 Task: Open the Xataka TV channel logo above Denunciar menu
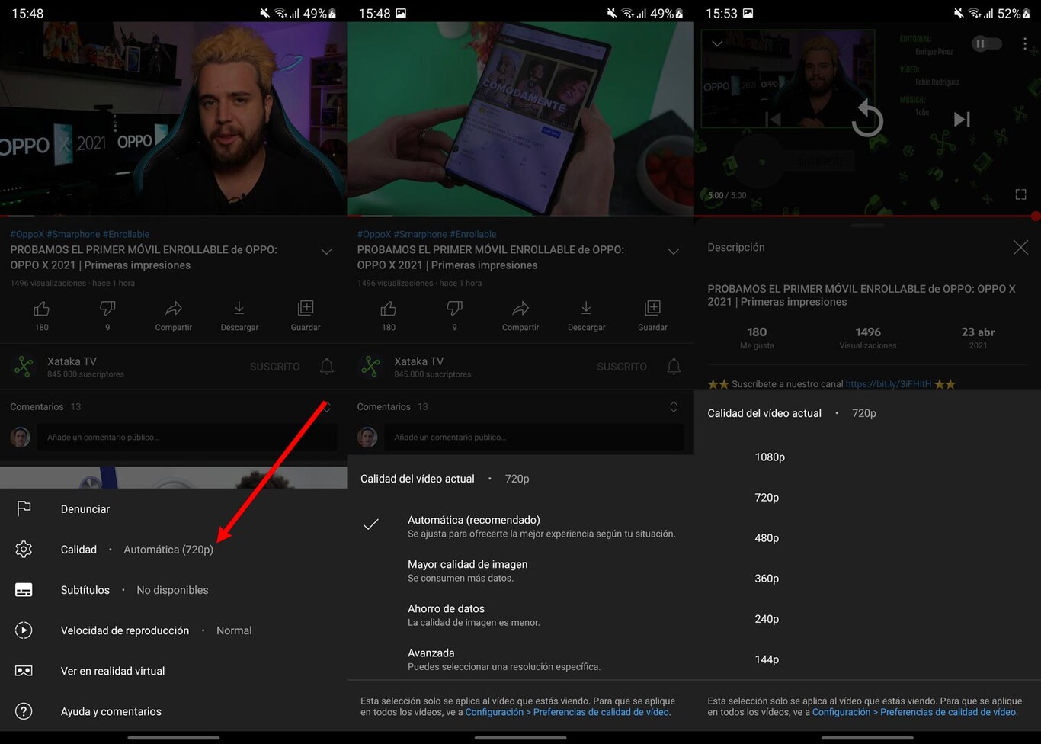pyautogui.click(x=24, y=367)
